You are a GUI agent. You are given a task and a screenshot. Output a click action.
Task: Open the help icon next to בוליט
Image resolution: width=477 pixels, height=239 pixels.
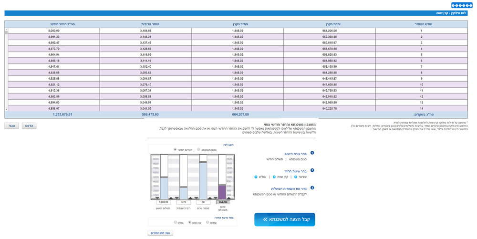pos(256,177)
